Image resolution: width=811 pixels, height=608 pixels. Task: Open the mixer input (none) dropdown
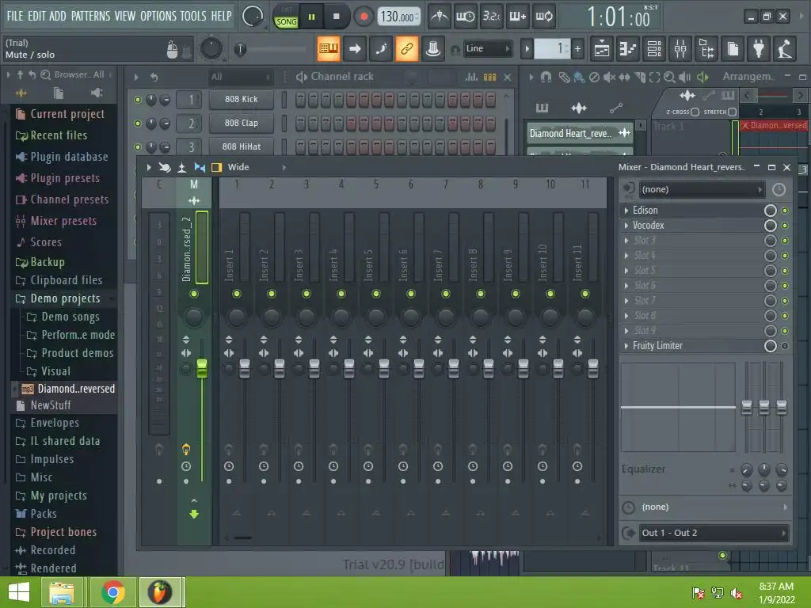pos(702,189)
